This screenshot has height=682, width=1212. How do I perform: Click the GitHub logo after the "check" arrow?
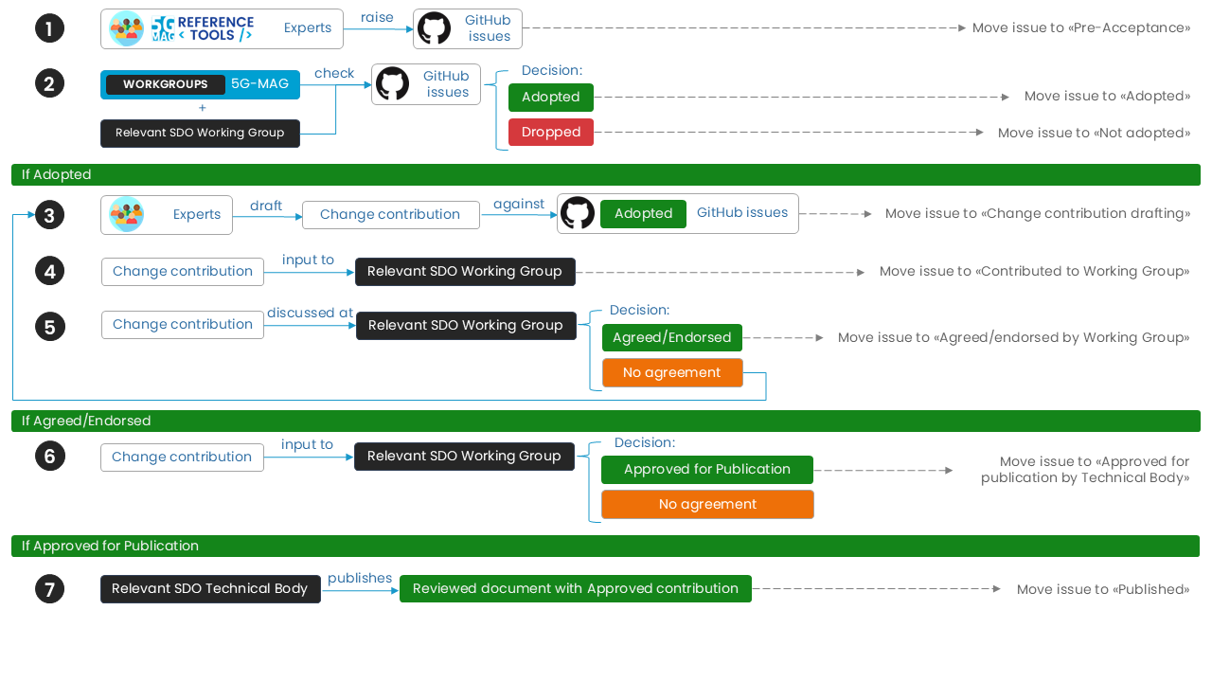coord(392,84)
